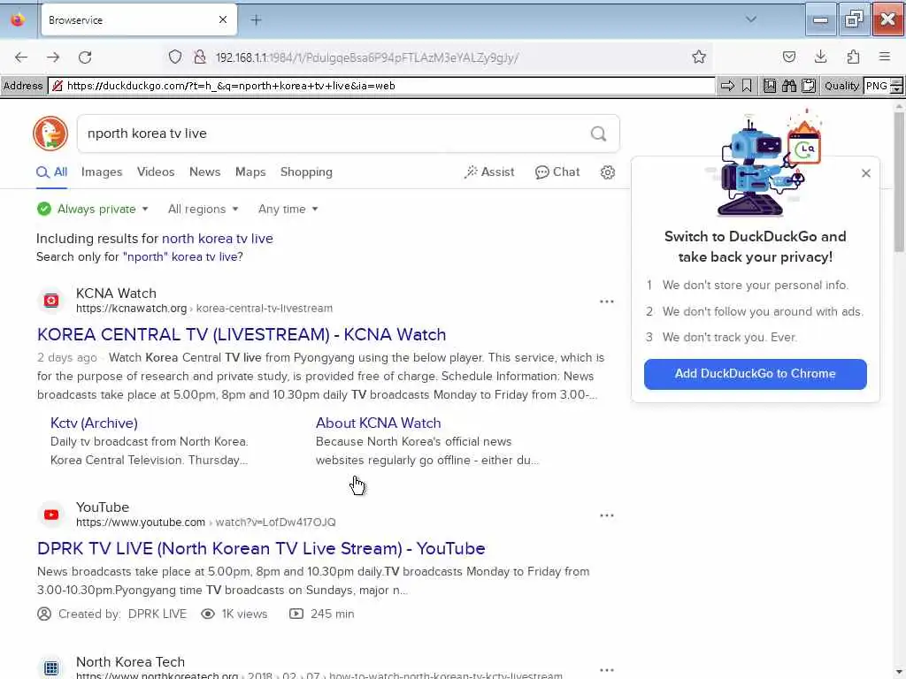
Task: Bookmark this page with the star icon
Action: [699, 57]
